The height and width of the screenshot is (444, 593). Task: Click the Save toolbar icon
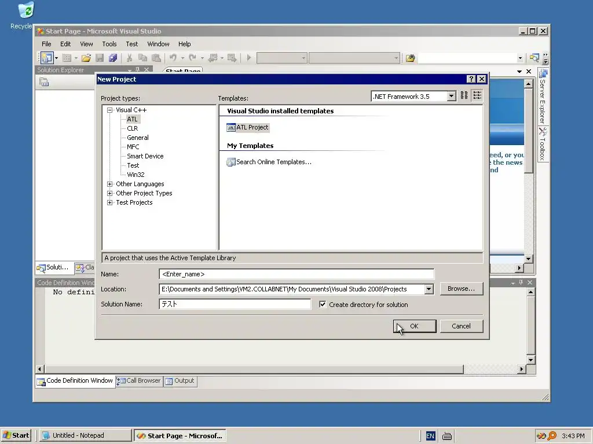[100, 58]
